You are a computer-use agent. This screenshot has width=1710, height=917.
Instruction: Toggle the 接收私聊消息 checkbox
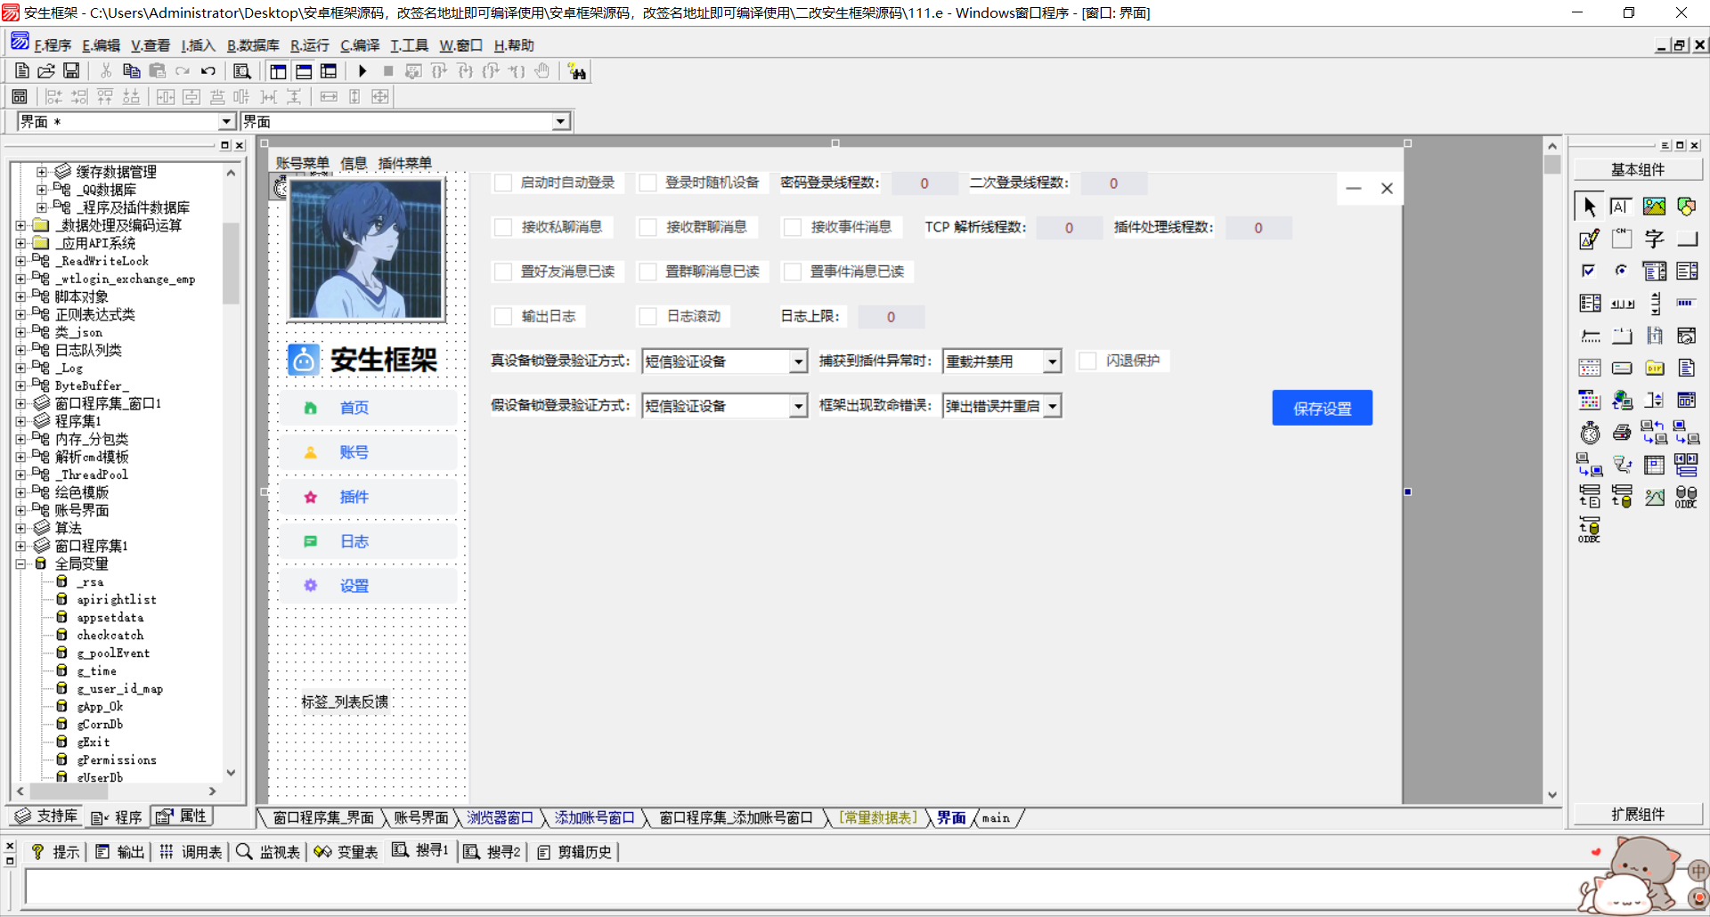(x=504, y=227)
